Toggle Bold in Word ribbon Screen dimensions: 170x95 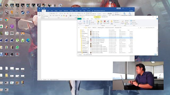50,16
